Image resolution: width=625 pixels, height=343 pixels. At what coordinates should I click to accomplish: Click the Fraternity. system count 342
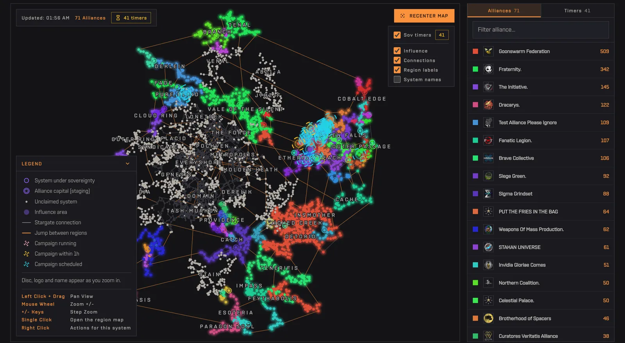click(x=604, y=69)
